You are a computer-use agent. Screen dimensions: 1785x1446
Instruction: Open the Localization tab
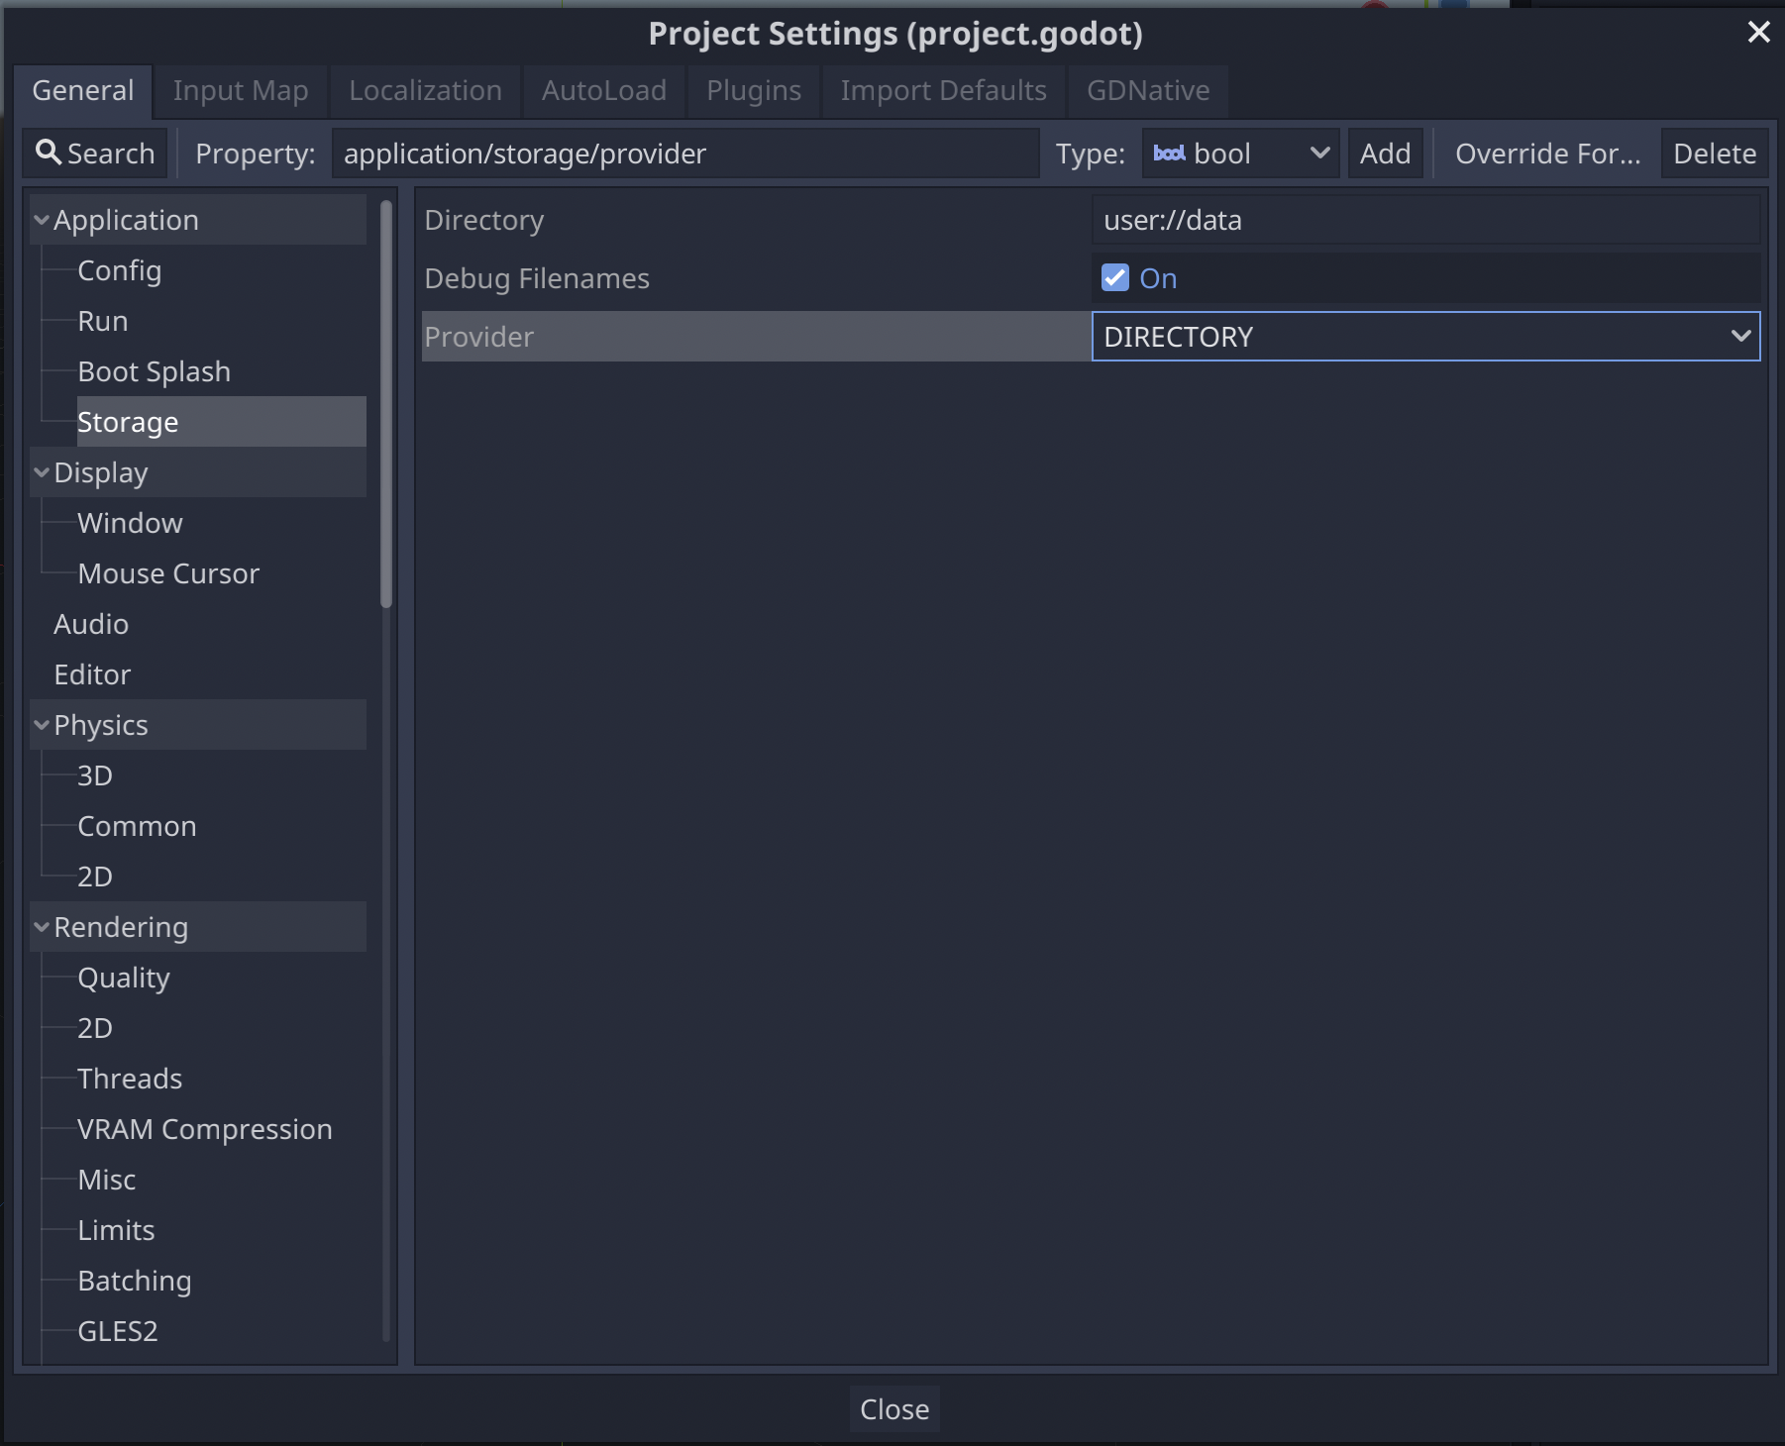(425, 91)
